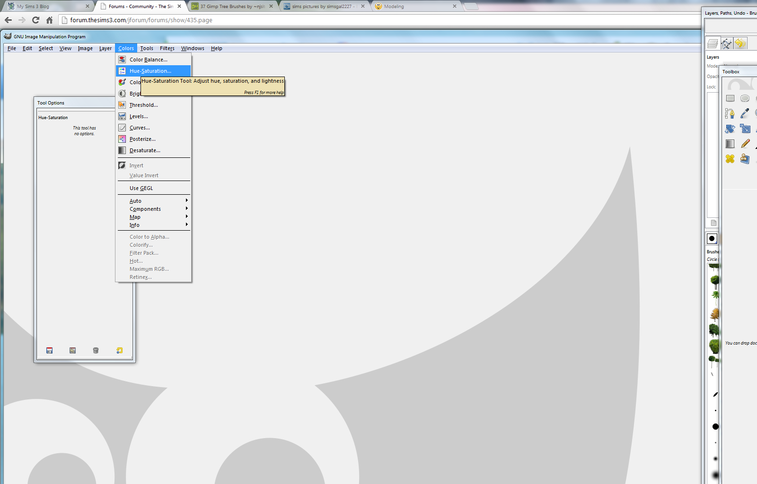Close the open Colors menu
The width and height of the screenshot is (757, 484).
(x=126, y=48)
